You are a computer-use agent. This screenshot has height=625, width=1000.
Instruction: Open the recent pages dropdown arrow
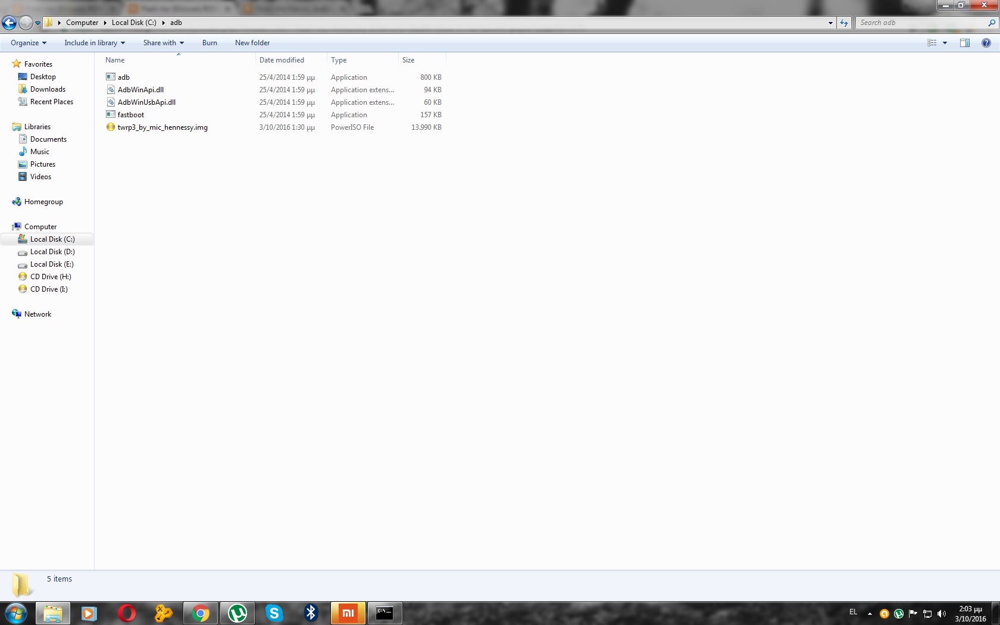coord(37,23)
